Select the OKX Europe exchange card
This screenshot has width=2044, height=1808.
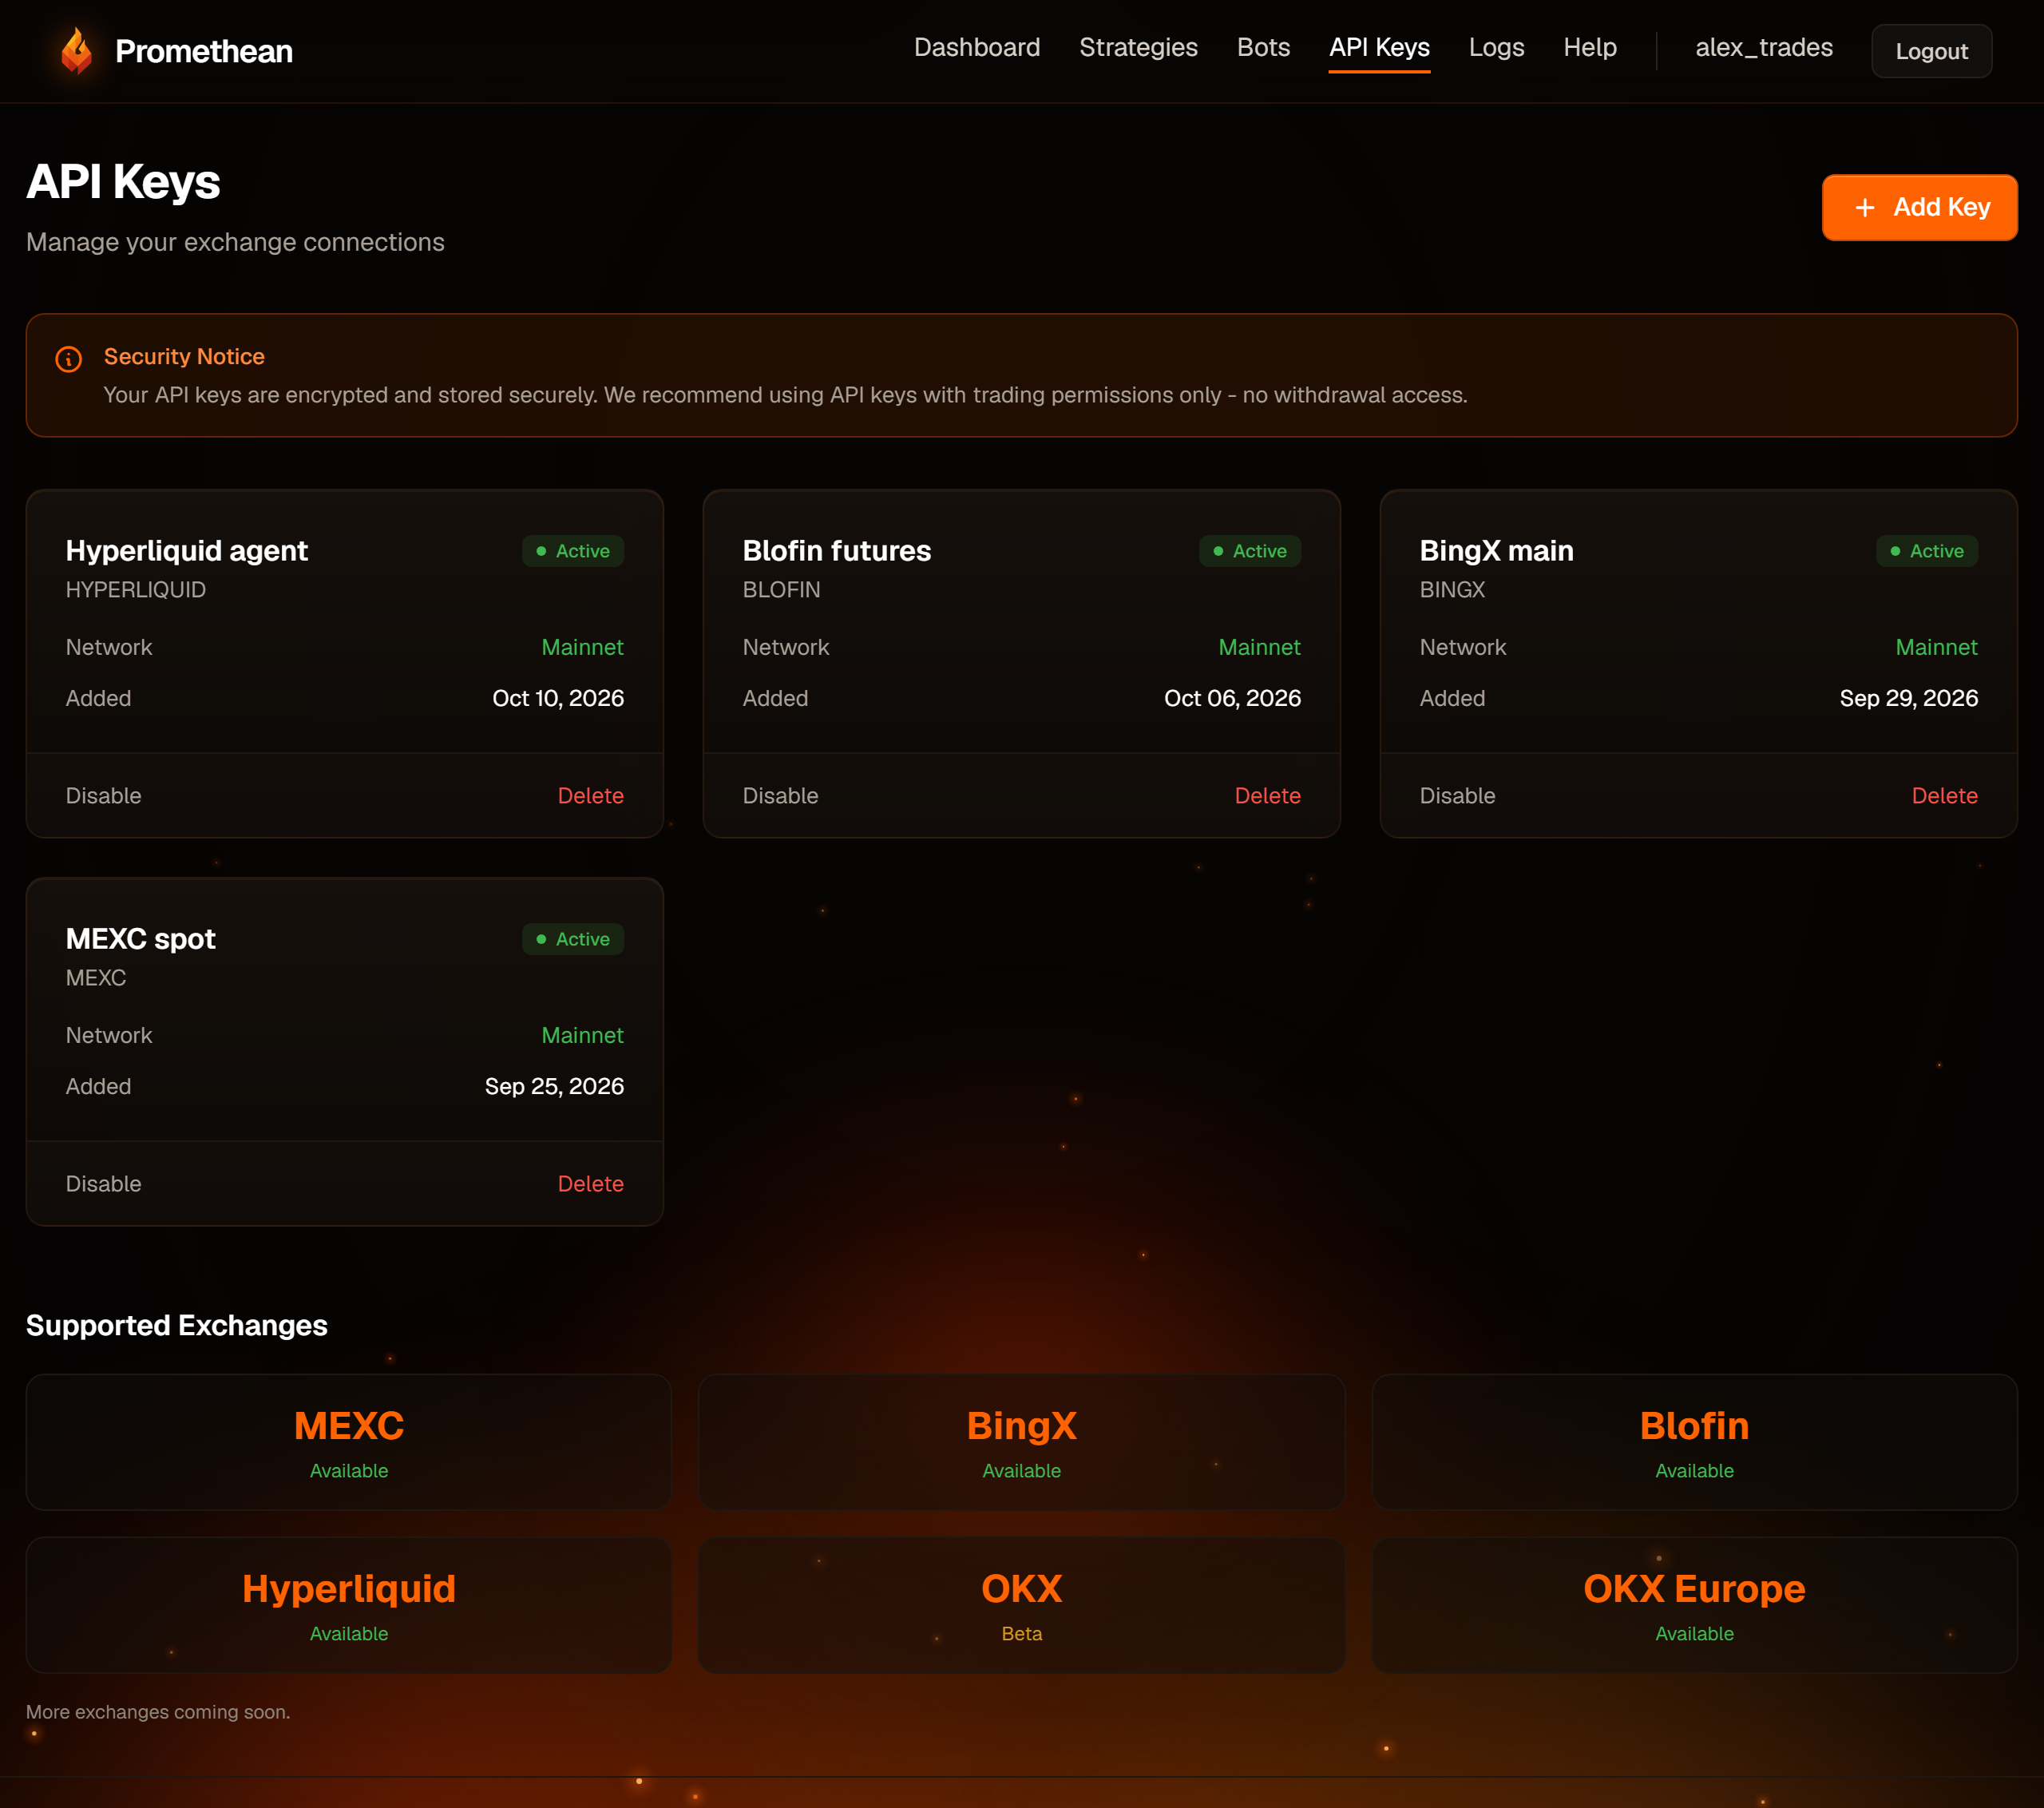(1694, 1605)
